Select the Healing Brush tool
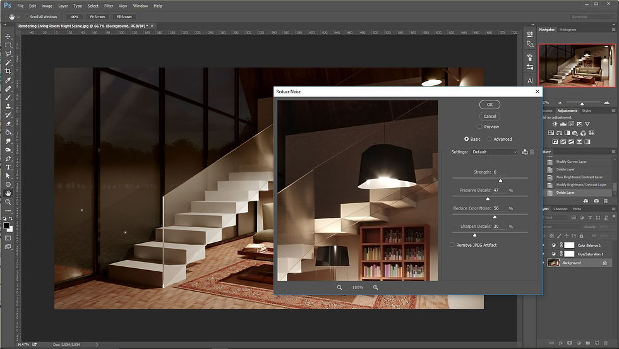 click(x=8, y=89)
